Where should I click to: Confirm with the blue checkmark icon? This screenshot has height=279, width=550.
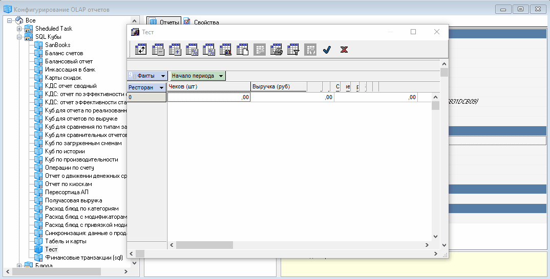click(x=327, y=50)
